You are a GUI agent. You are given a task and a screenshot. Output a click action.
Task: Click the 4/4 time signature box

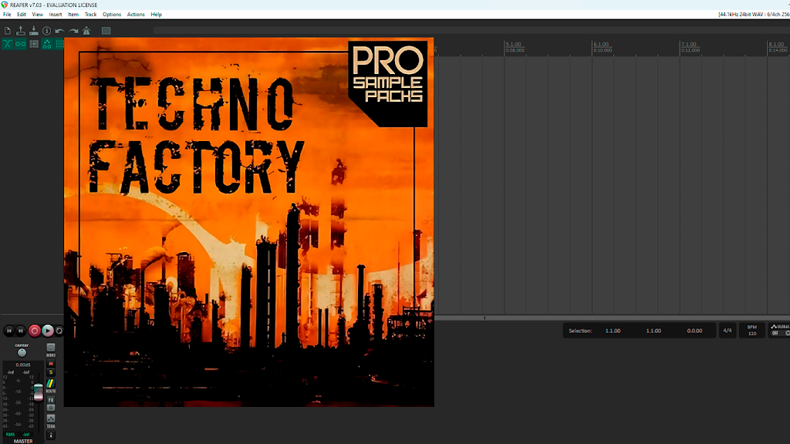tap(728, 331)
